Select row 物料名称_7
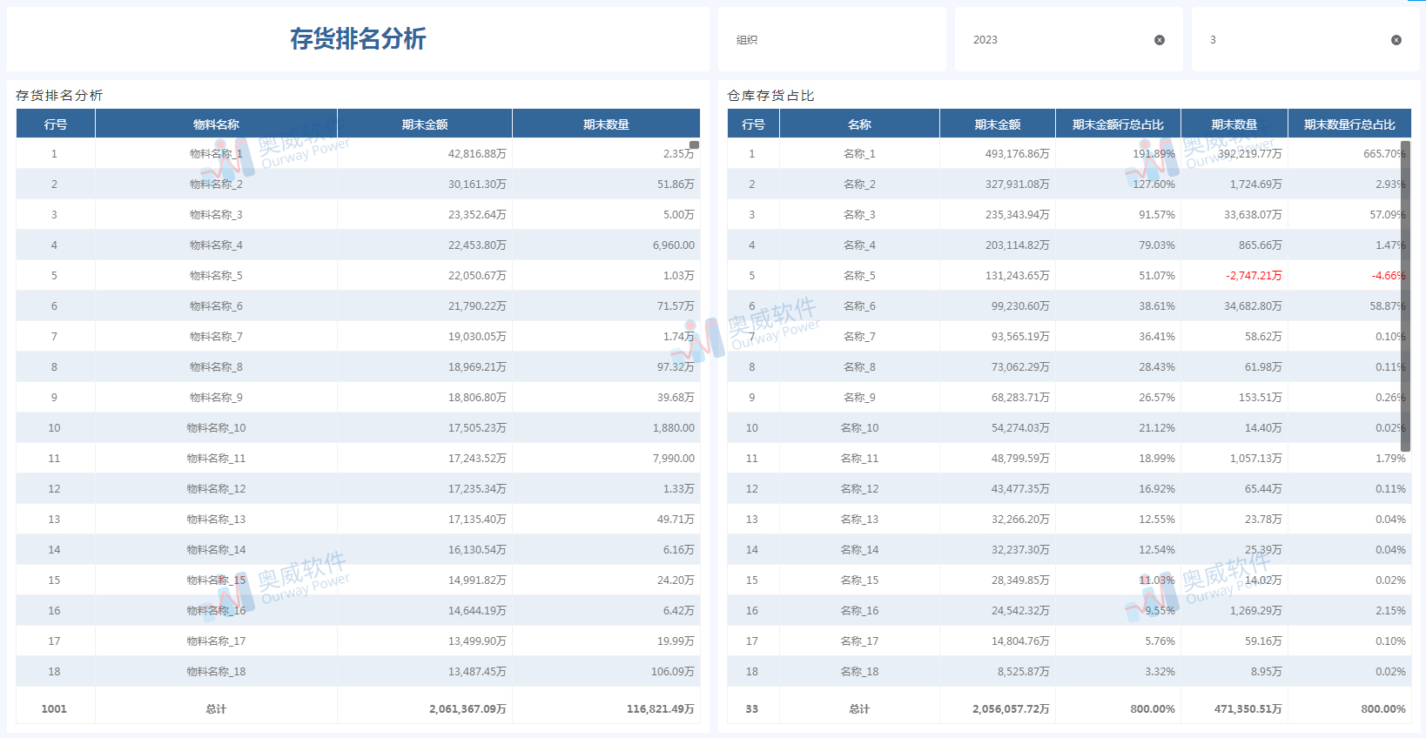This screenshot has width=1426, height=738. [358, 337]
